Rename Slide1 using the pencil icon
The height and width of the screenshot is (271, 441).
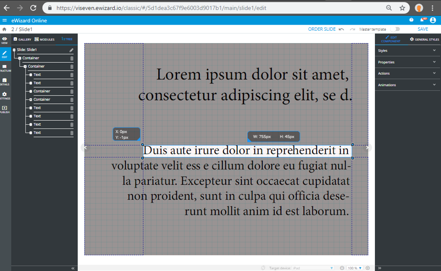click(x=72, y=50)
